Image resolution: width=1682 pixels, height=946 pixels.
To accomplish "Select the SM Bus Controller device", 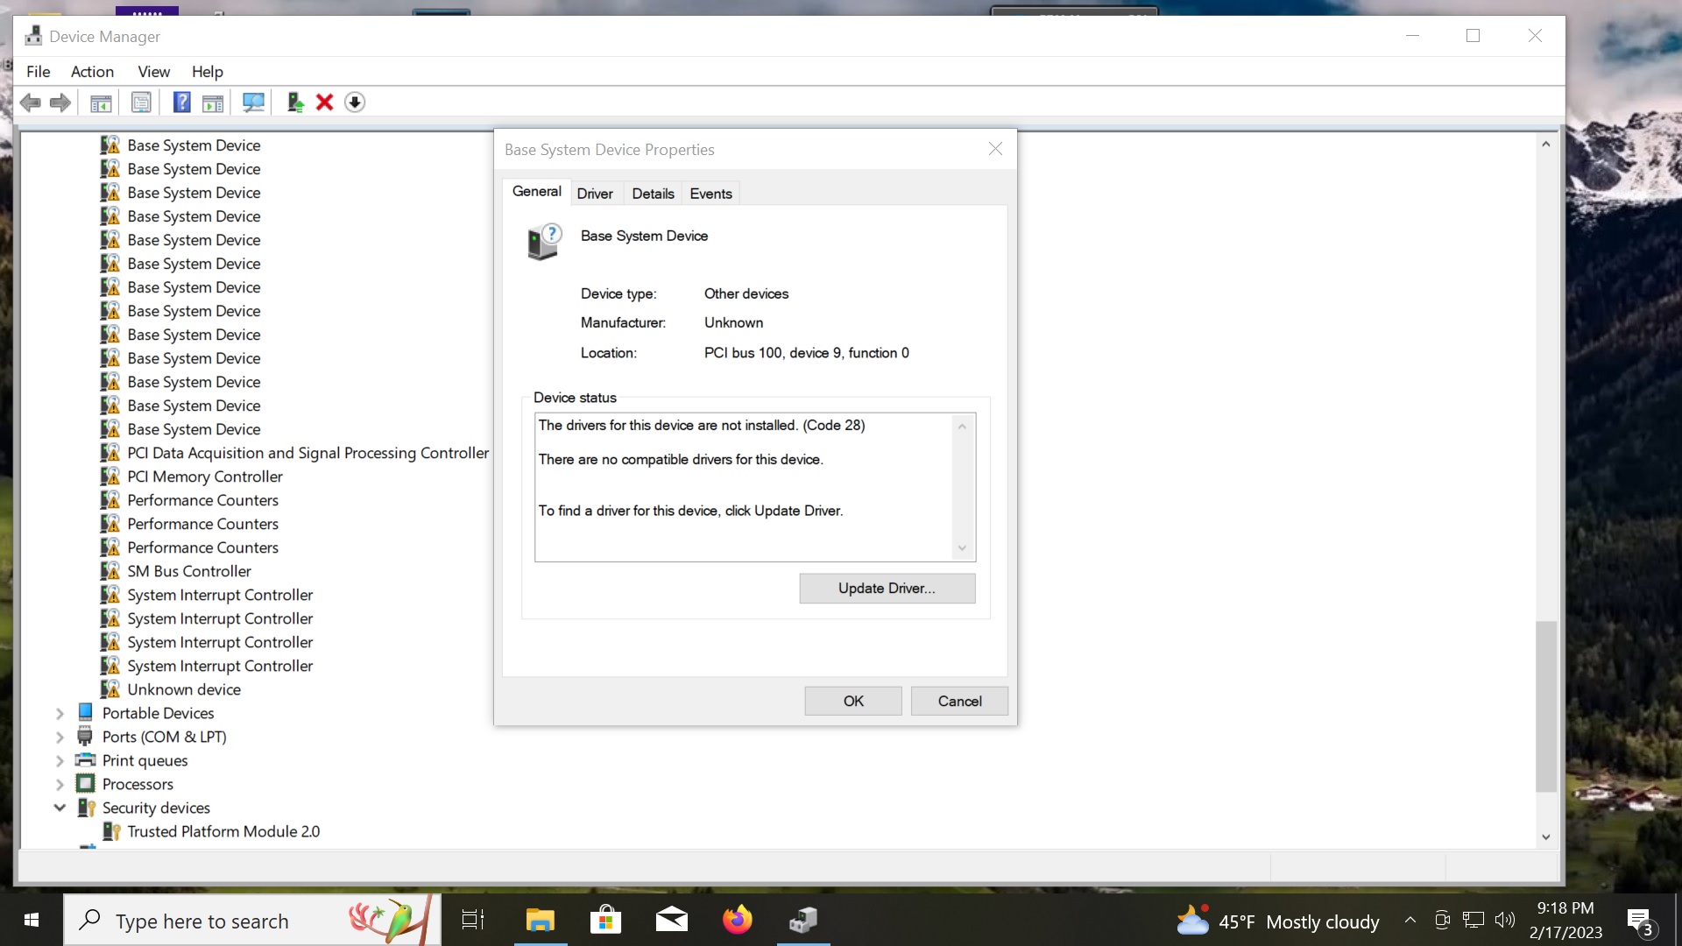I will [x=189, y=570].
